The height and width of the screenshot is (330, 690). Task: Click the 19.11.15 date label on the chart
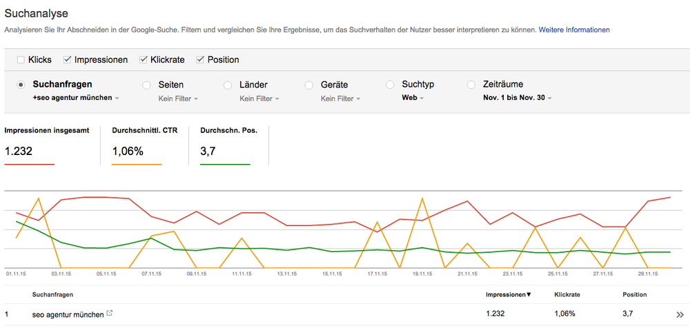pyautogui.click(x=422, y=274)
